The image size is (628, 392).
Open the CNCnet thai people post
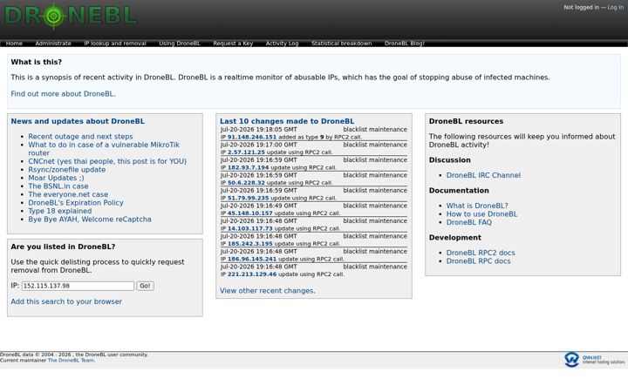[107, 161]
